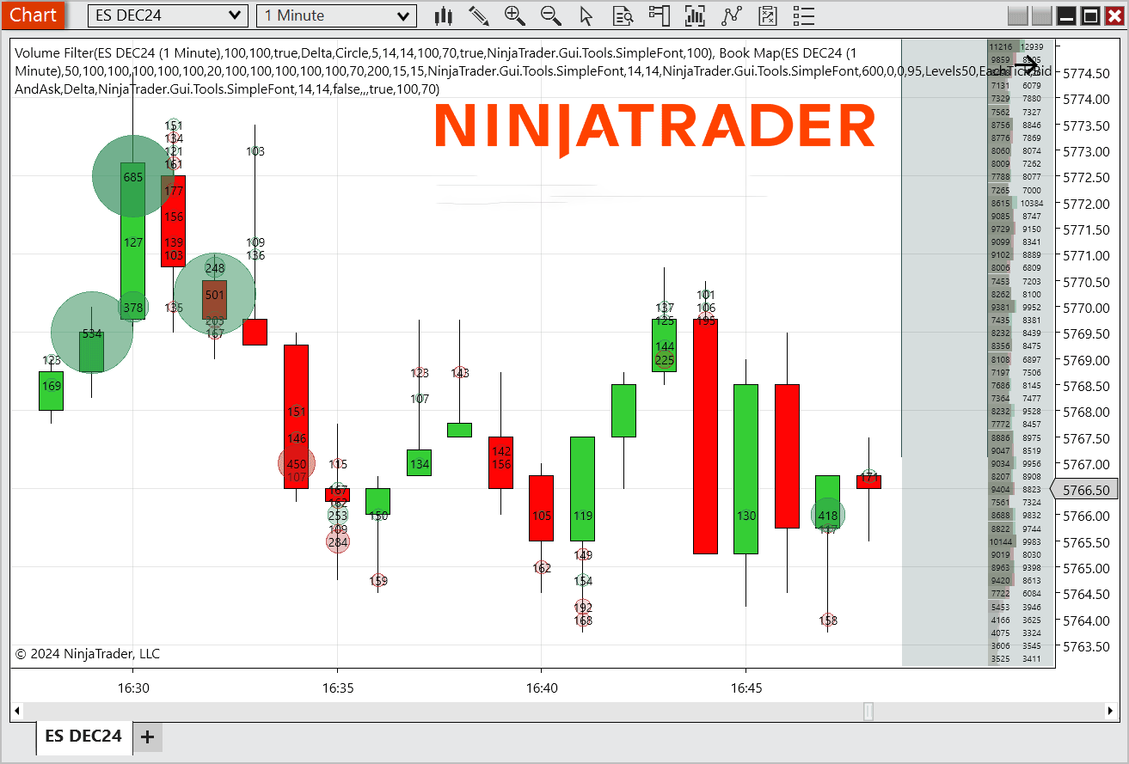Screen dimensions: 1129x764
Task: Click the 3525 bid value in book map
Action: tap(1001, 659)
